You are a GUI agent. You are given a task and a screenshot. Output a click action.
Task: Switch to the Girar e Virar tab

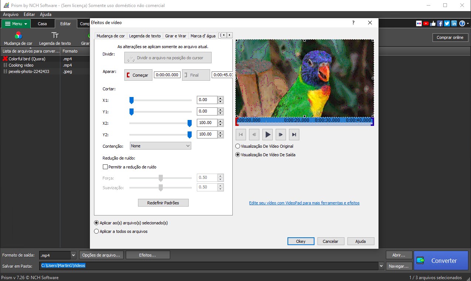coord(175,36)
